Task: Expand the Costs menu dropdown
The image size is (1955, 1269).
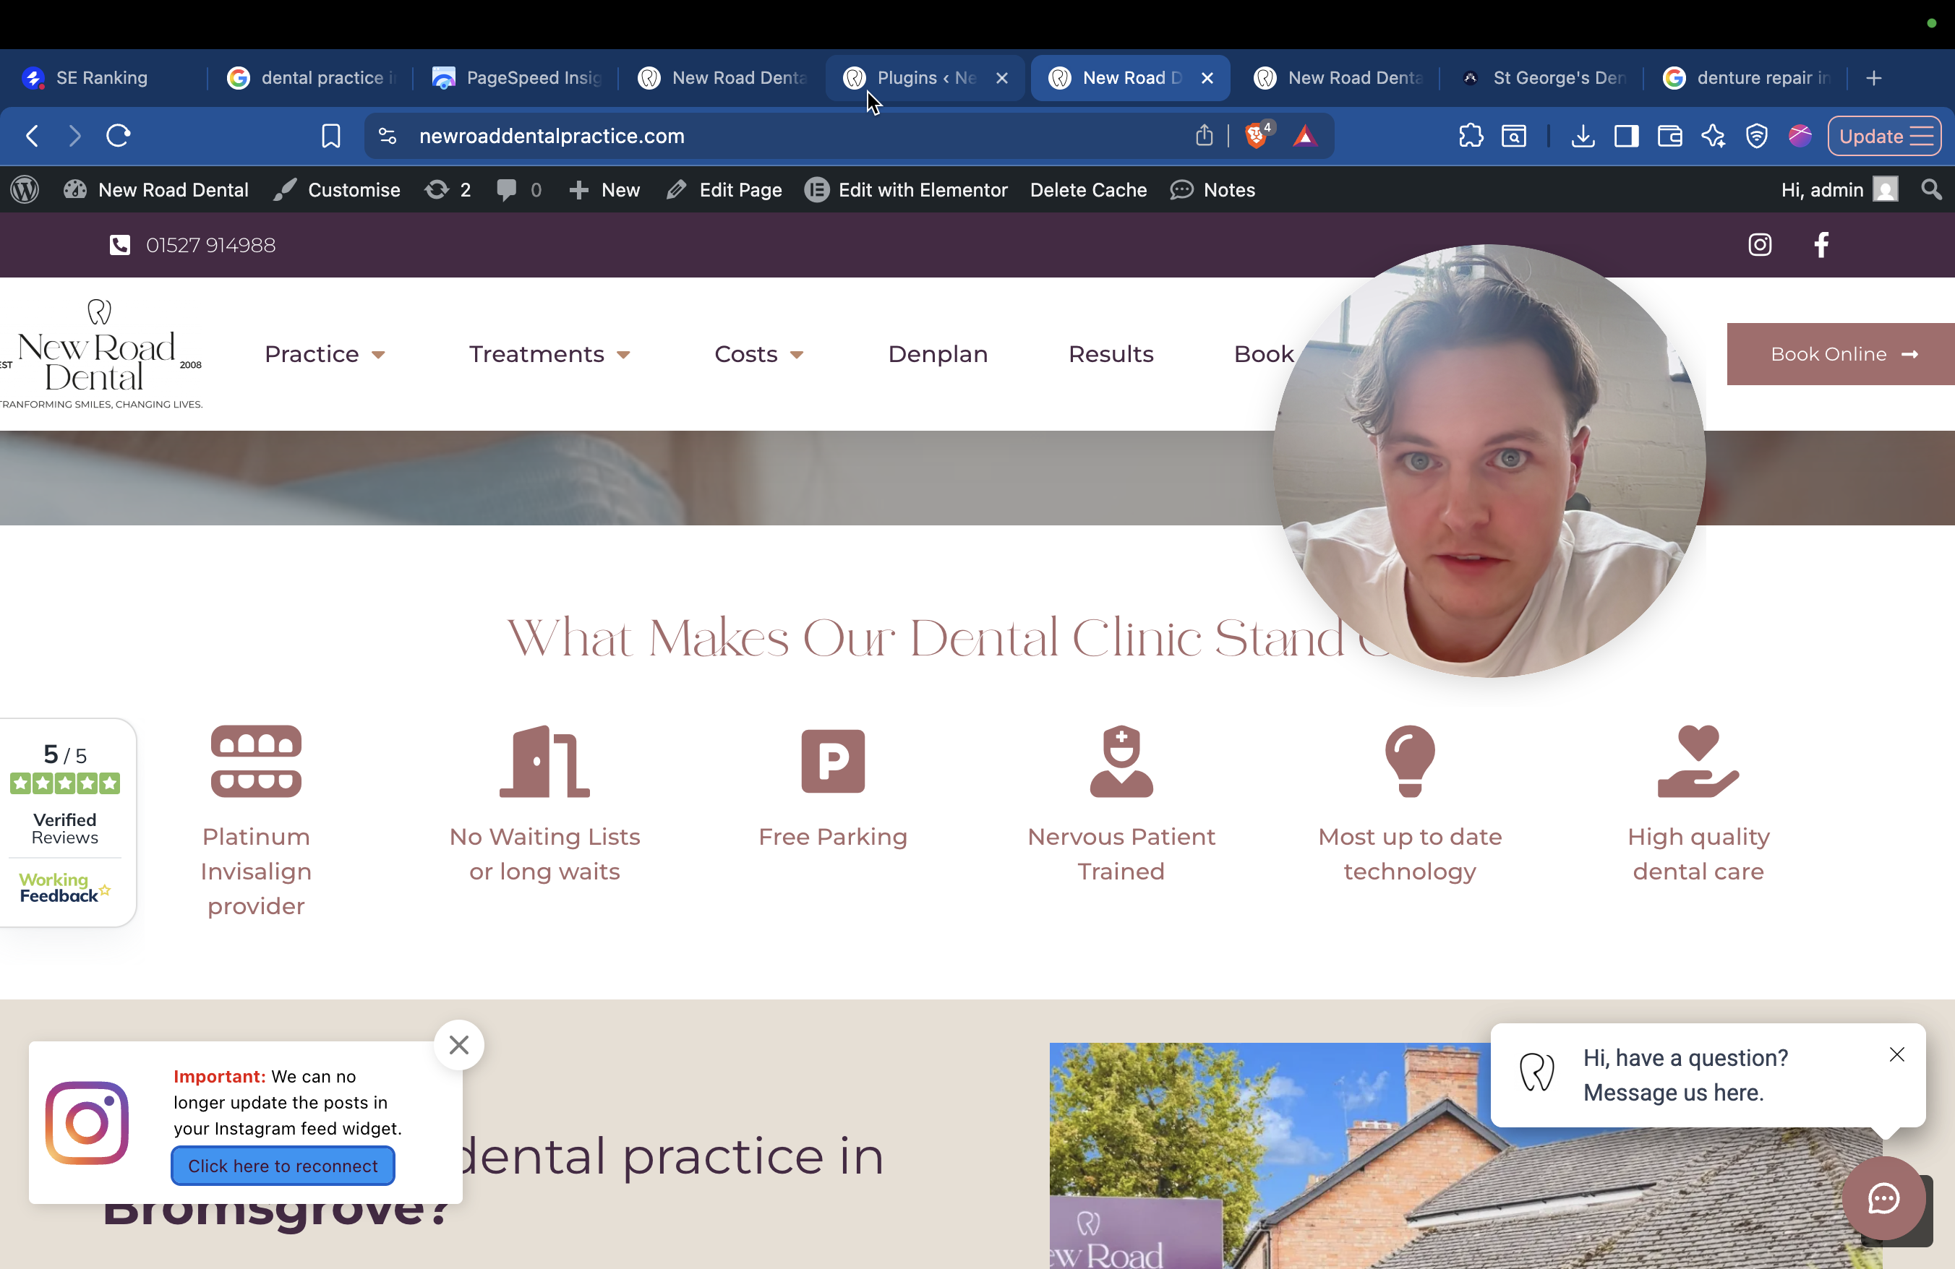Action: coord(758,354)
